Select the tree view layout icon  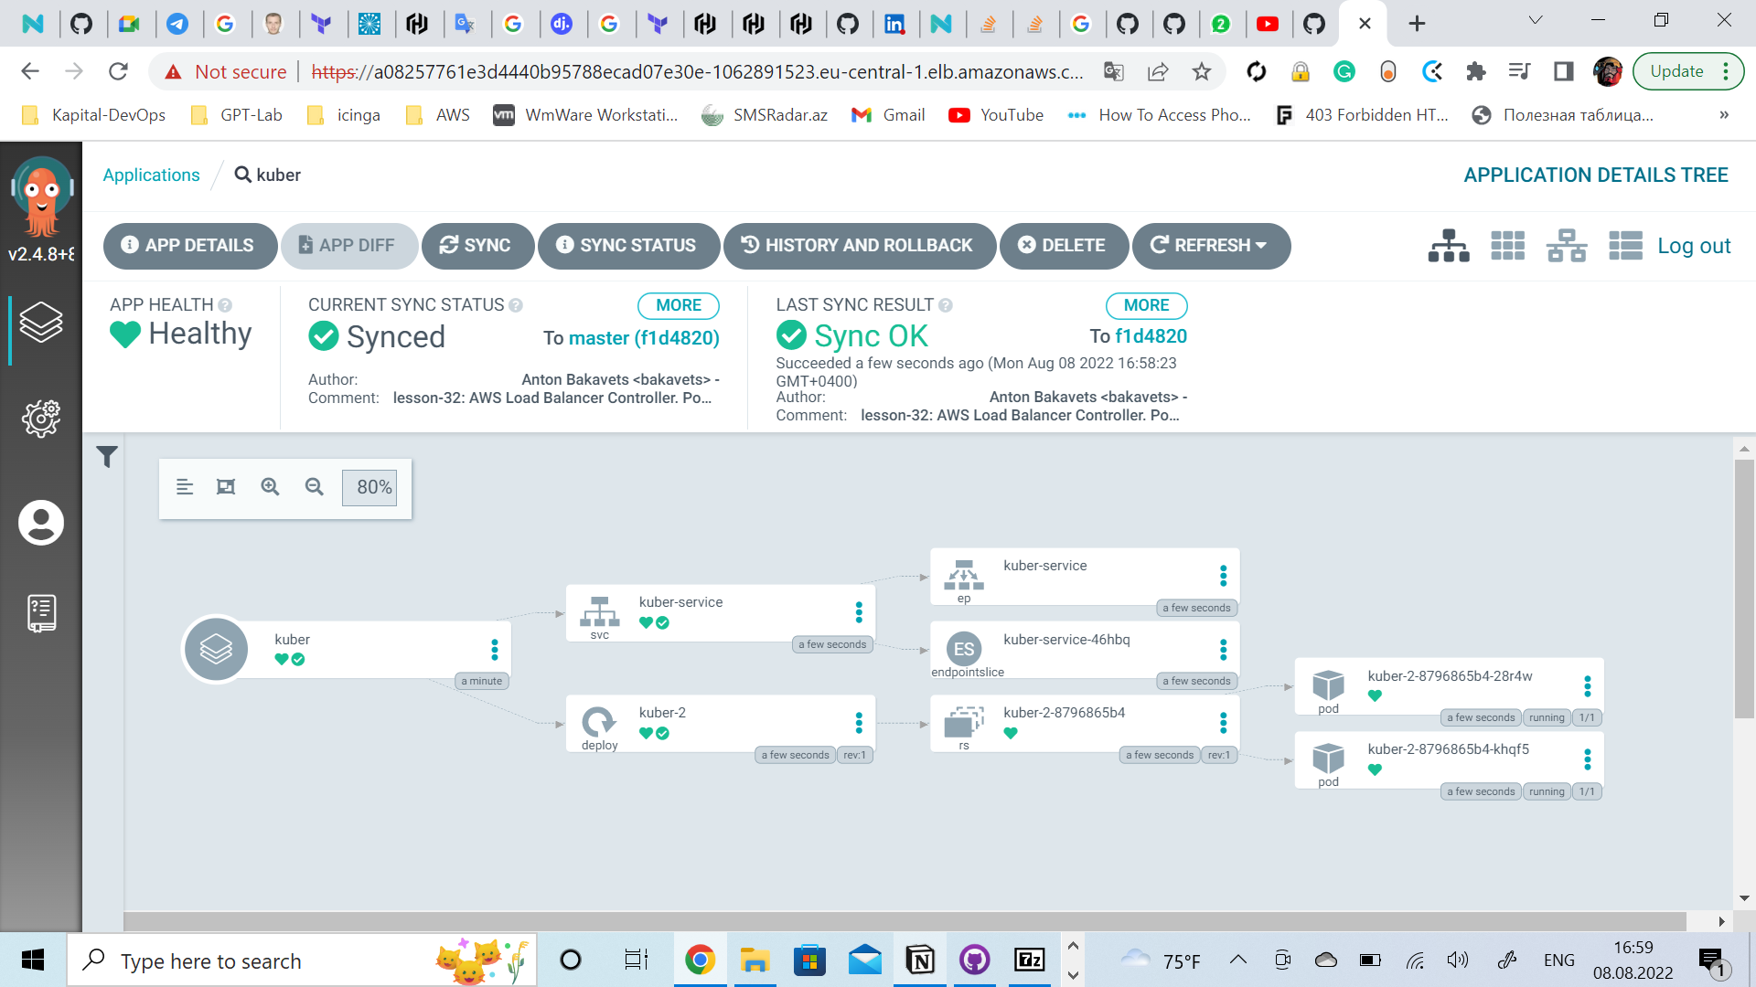(x=1449, y=246)
